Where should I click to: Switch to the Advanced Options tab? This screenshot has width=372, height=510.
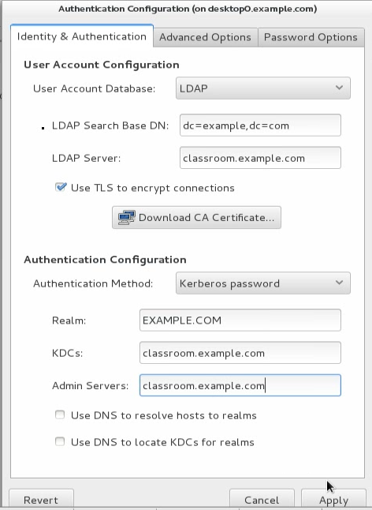[205, 37]
